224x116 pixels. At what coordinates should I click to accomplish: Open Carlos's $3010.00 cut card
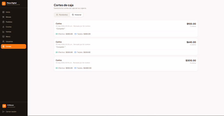coord(126,64)
